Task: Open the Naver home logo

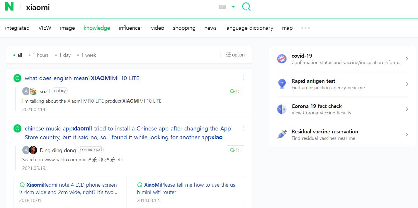Action: coord(9,6)
